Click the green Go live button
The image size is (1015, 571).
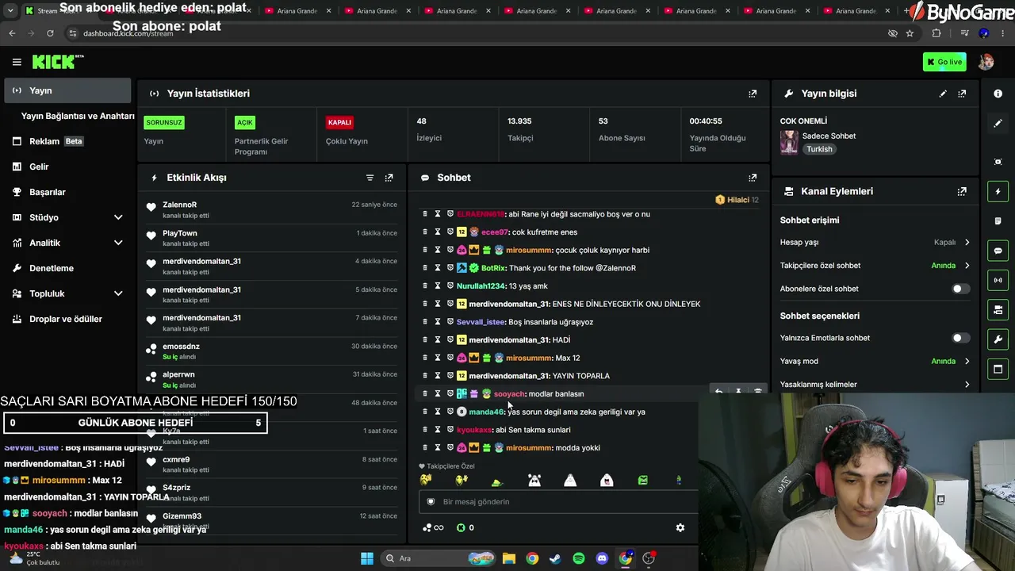(x=944, y=62)
